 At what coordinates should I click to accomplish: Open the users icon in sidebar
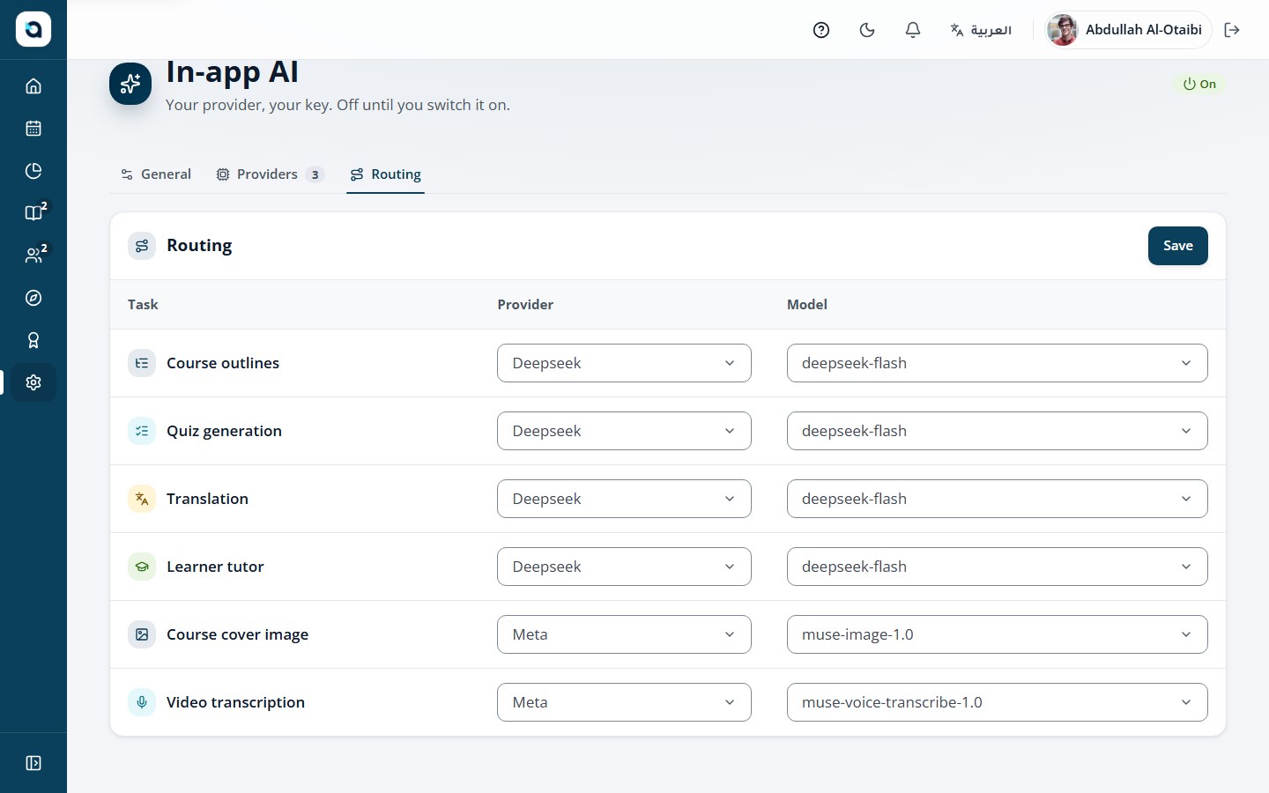[33, 256]
